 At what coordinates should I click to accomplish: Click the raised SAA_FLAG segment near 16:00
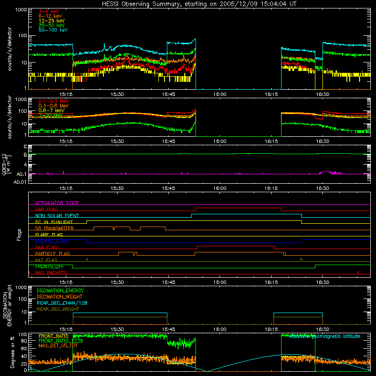click(x=236, y=246)
